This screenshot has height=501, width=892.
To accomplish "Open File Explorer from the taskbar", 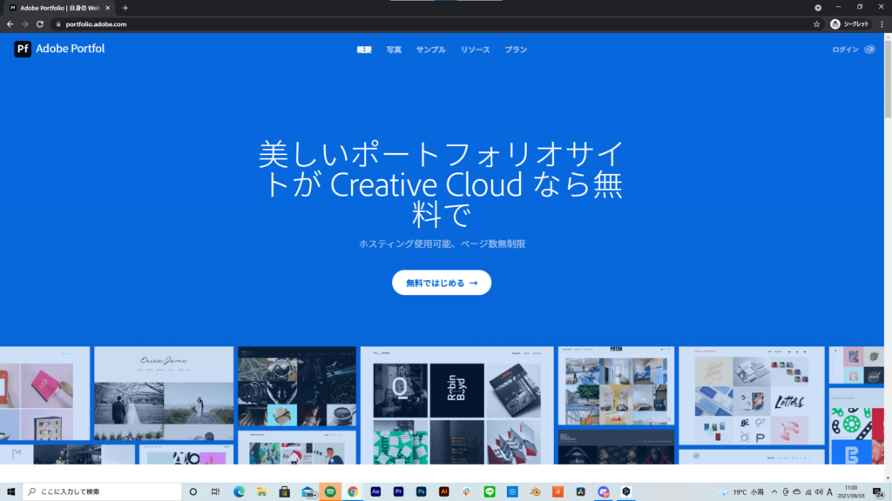I will tap(261, 492).
